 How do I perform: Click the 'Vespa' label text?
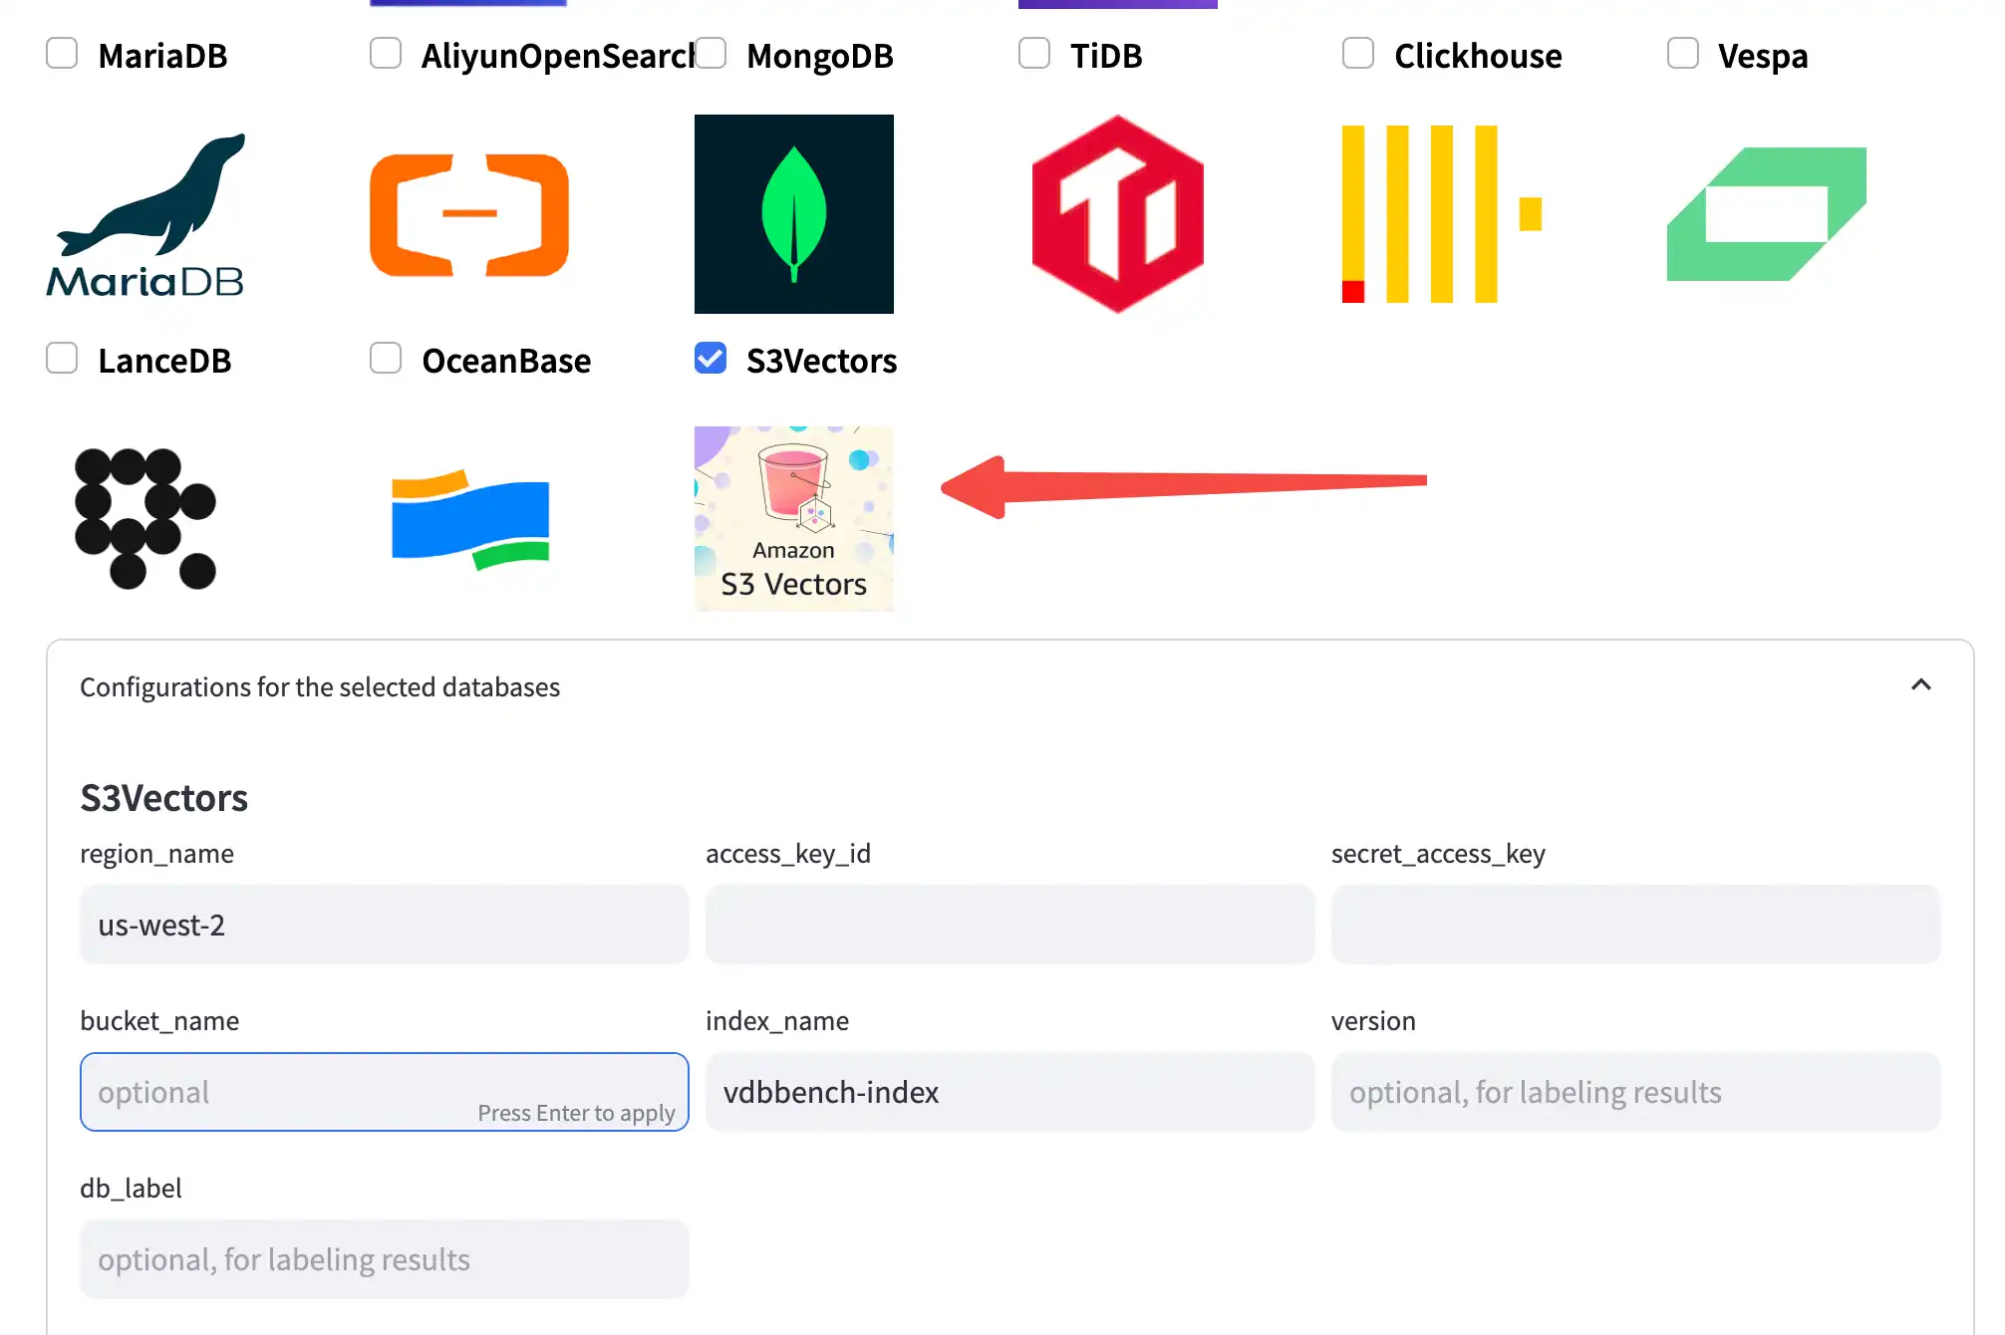[x=1763, y=56]
